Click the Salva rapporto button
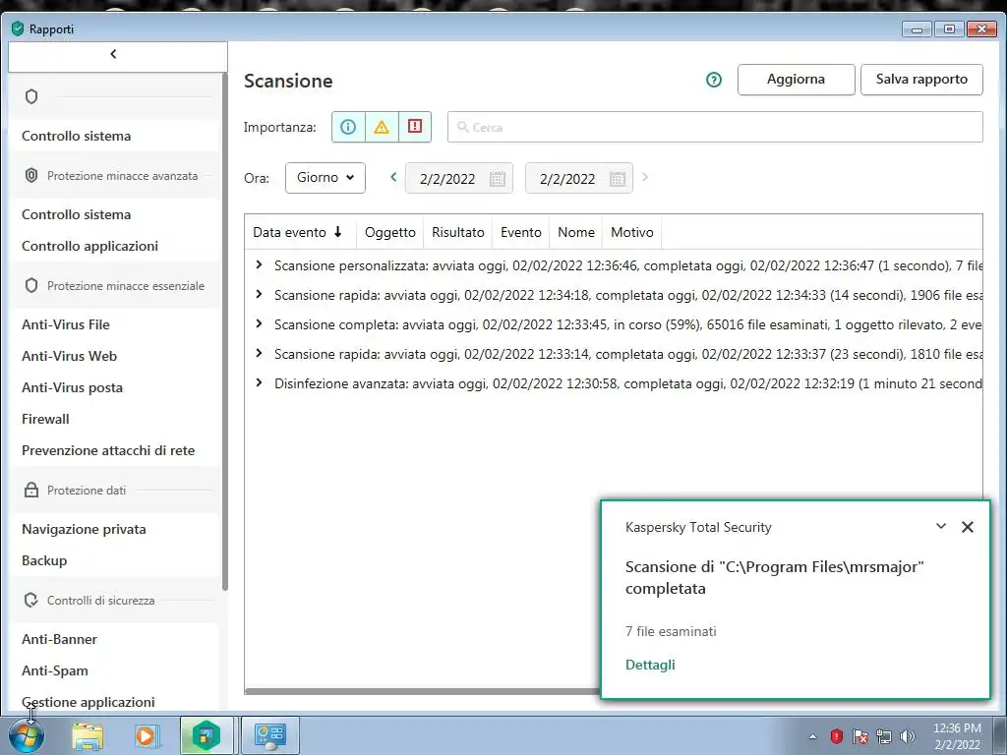This screenshot has height=755, width=1007. coord(921,80)
